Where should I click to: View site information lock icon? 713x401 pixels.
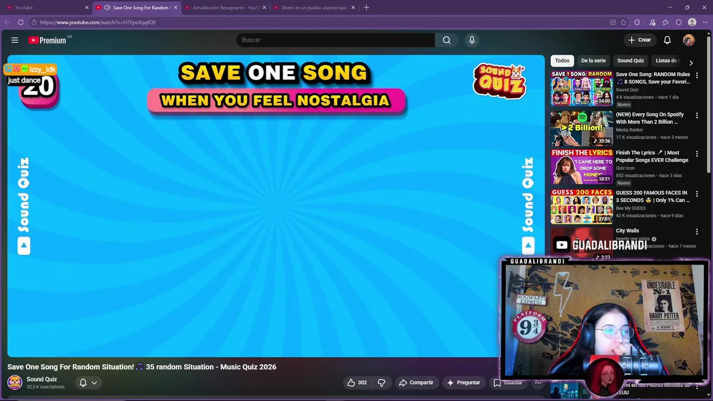tap(34, 22)
